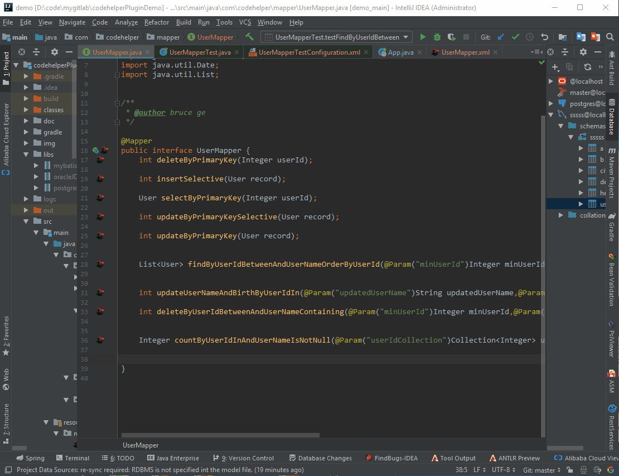619x476 pixels.
Task: Expand the gradle folder in project tree
Action: coord(26,132)
